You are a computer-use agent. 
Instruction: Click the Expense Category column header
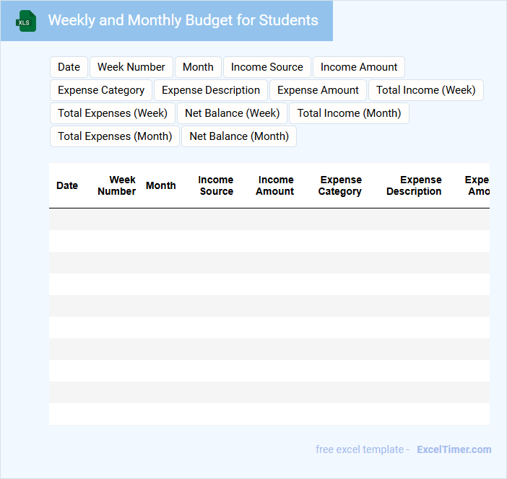(340, 185)
